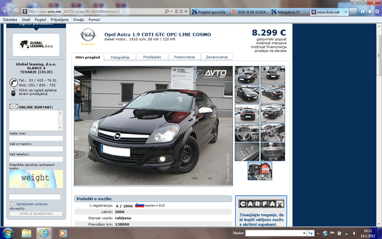Screen dimensions: 382x239
Task: Open the Datoteka menu
Action: coord(10,20)
